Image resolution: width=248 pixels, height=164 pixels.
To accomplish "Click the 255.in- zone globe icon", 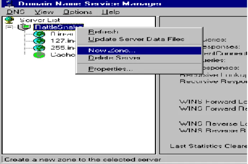I will (x=39, y=48).
